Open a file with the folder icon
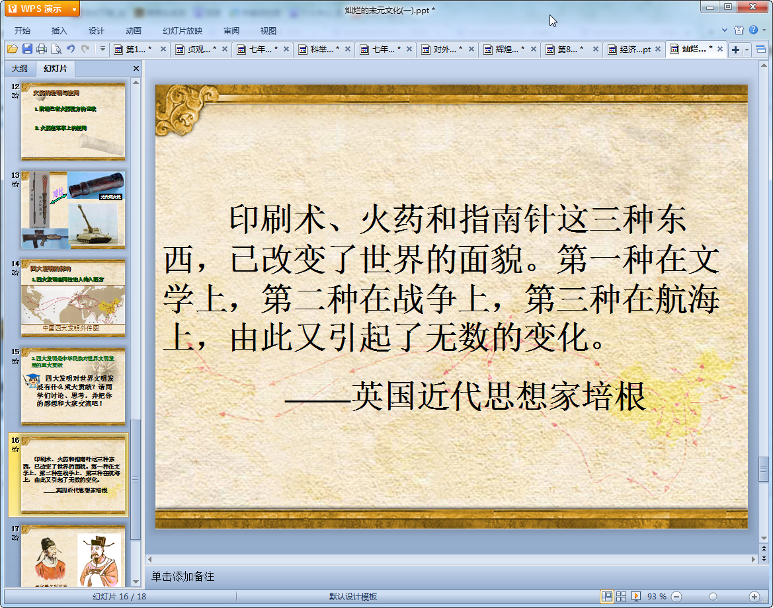 point(13,49)
